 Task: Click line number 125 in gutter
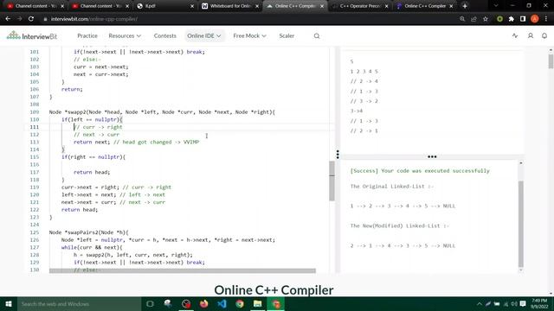[x=35, y=232]
